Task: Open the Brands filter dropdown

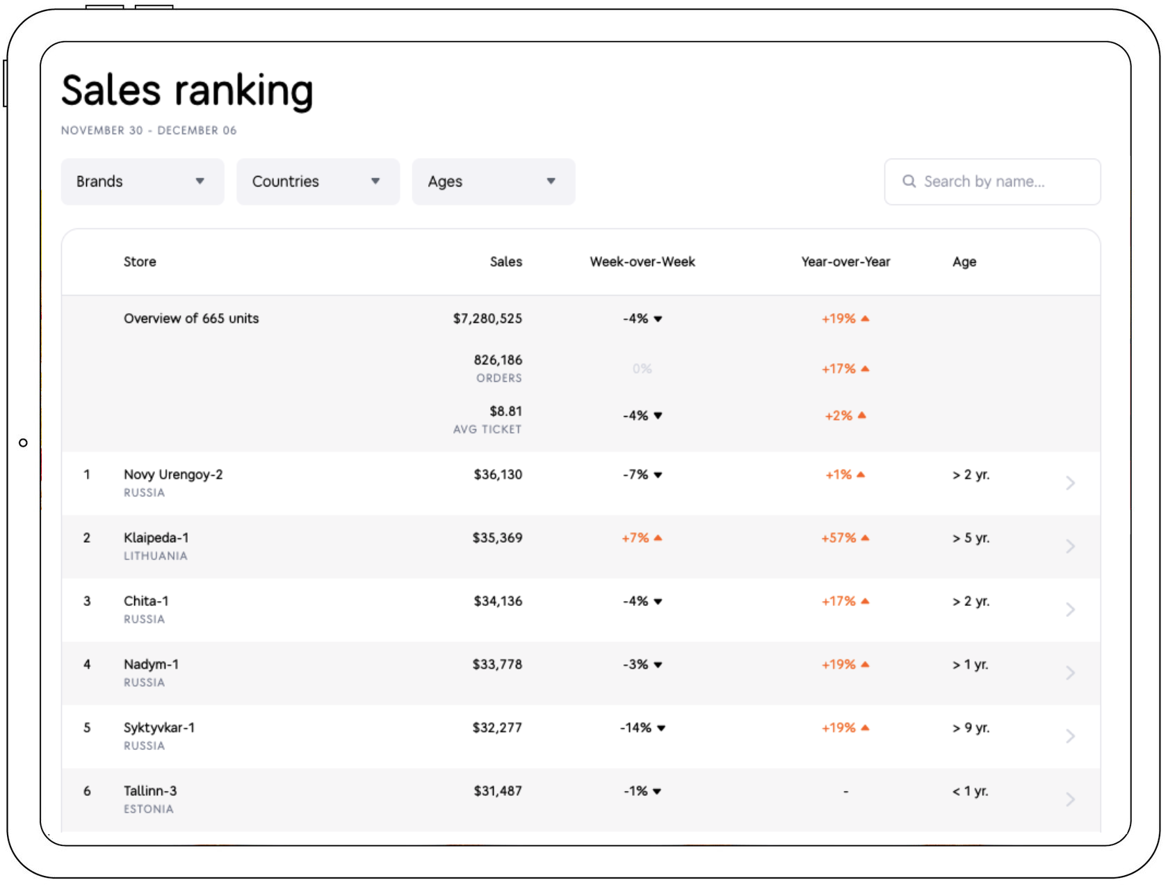Action: pyautogui.click(x=143, y=182)
